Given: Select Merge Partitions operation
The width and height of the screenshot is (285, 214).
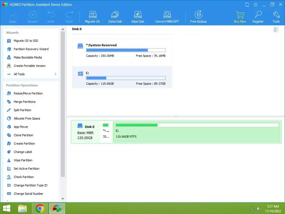Looking at the screenshot, I should (24, 102).
